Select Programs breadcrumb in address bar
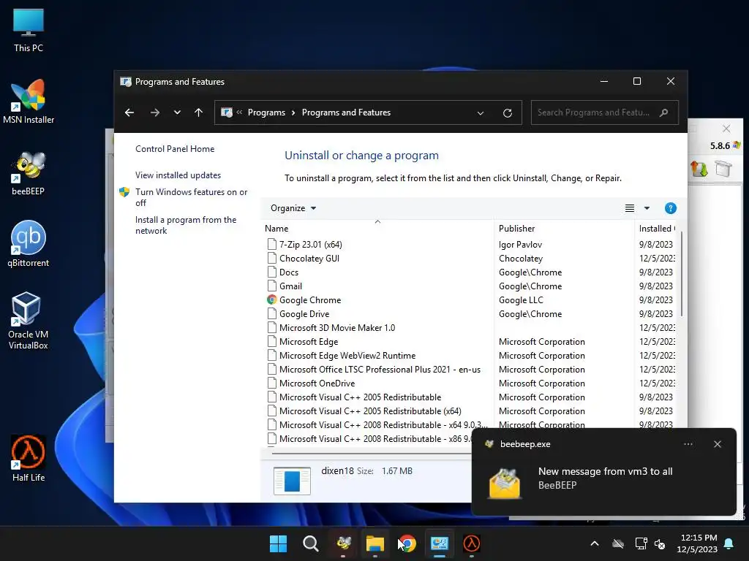The width and height of the screenshot is (749, 561). pyautogui.click(x=266, y=112)
